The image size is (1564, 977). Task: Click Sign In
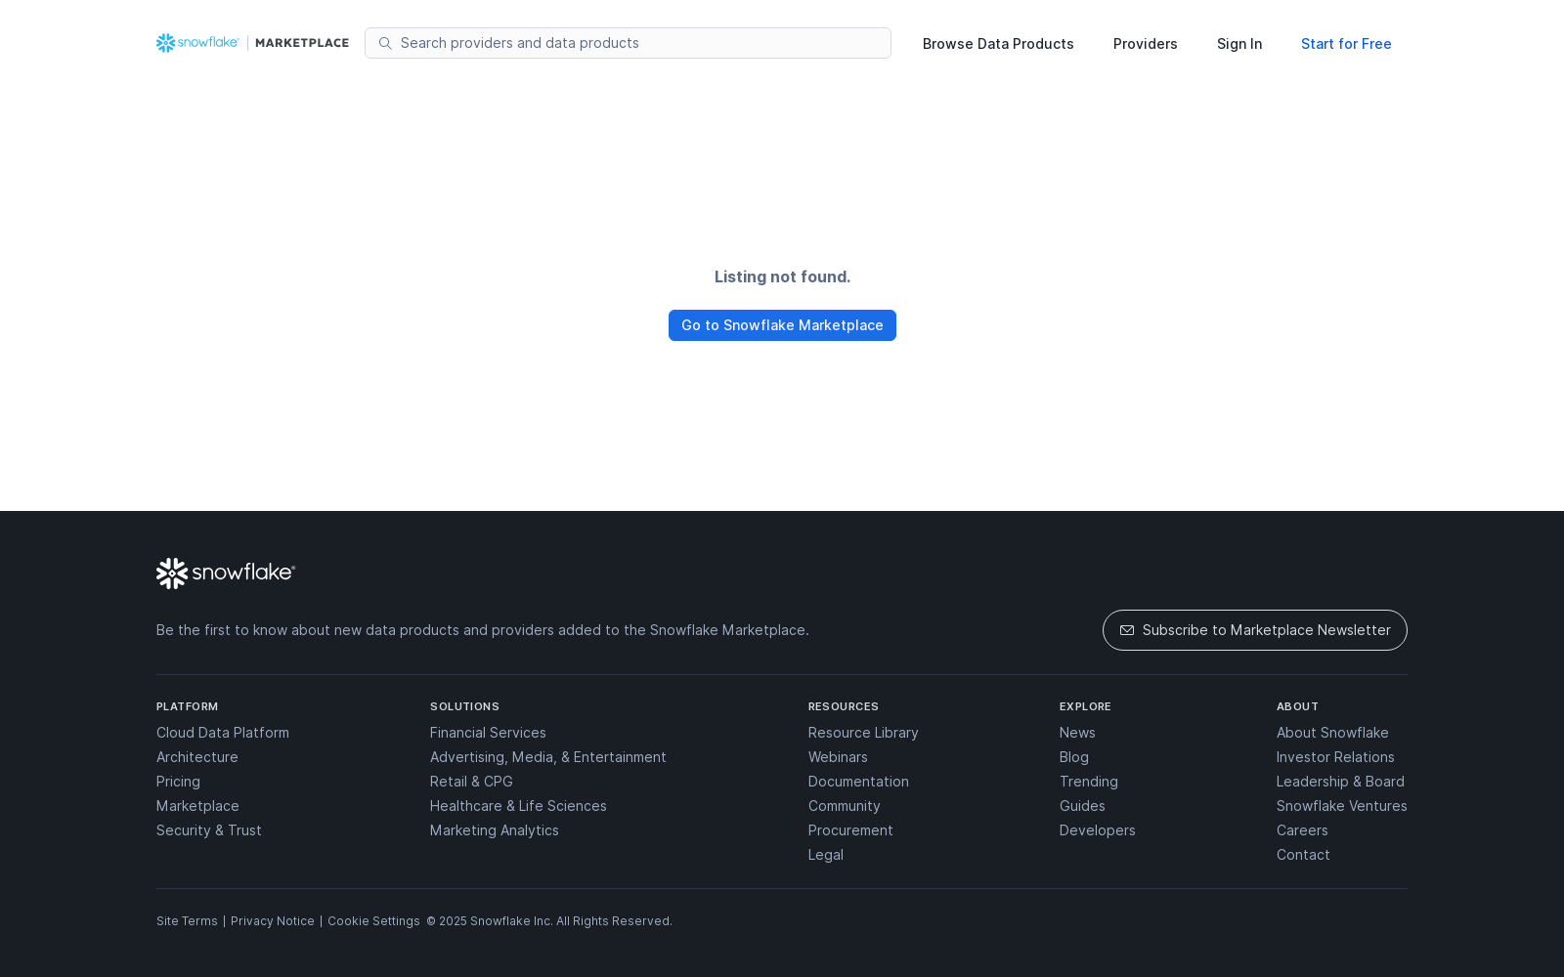coord(1239,44)
